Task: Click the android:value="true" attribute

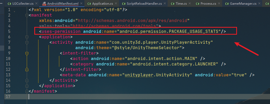Action: point(221,75)
